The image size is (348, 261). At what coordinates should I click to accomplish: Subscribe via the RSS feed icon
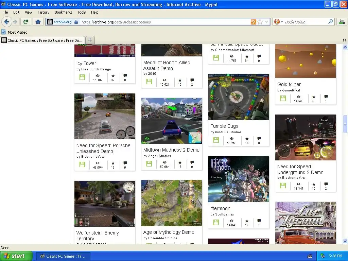[x=253, y=22]
